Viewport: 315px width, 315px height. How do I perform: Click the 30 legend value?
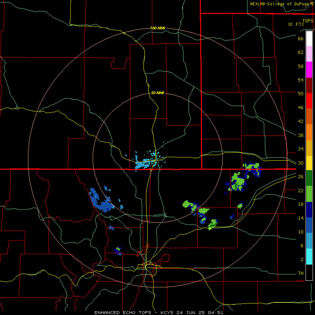tap(301, 163)
